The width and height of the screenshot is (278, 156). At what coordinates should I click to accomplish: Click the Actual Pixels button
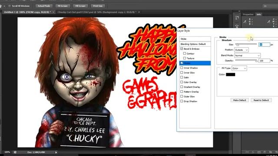(44, 6)
